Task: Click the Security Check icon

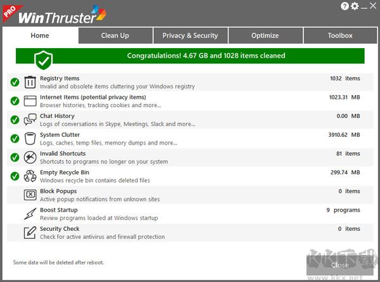Action: (x=30, y=233)
